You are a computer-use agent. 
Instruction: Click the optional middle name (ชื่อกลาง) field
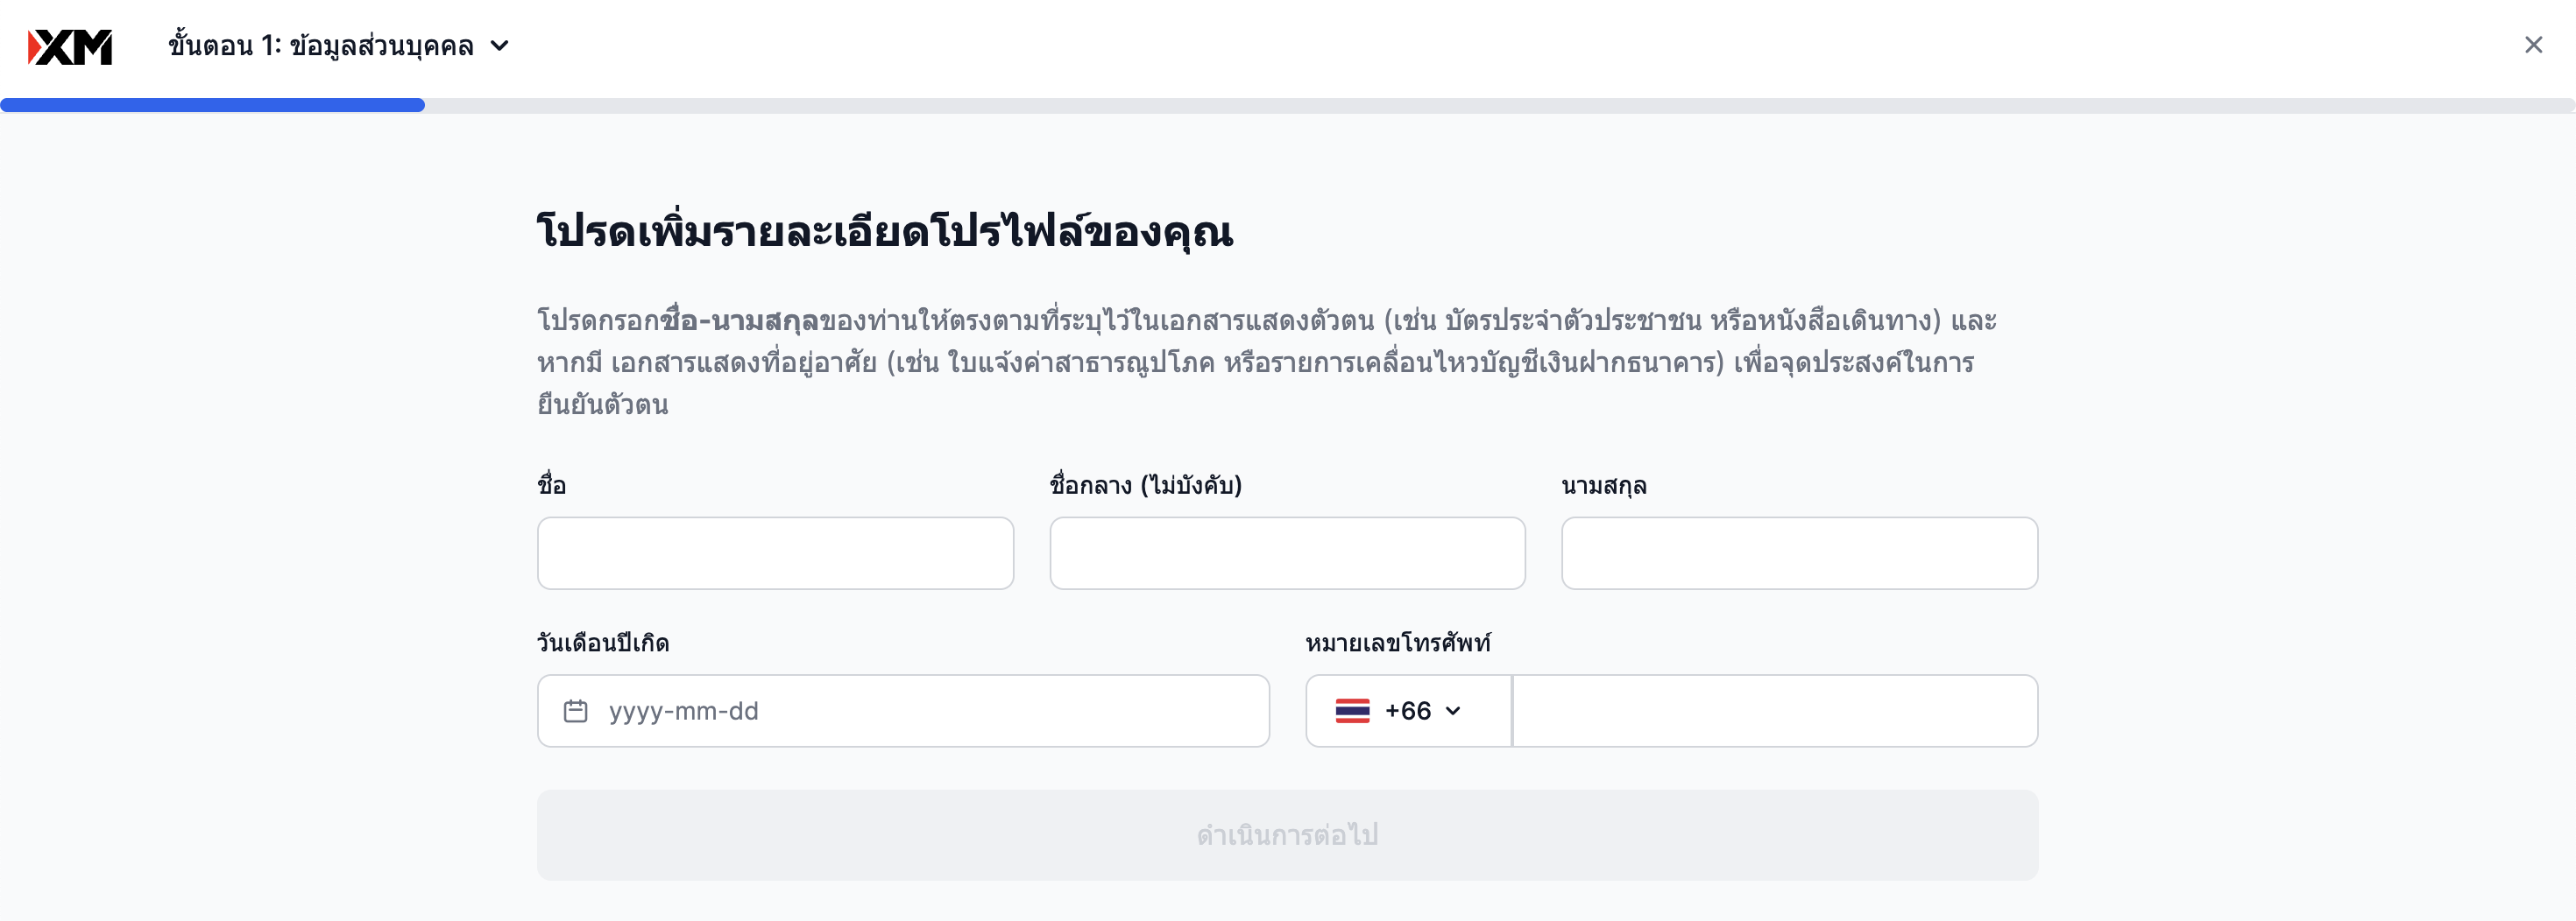point(1287,553)
